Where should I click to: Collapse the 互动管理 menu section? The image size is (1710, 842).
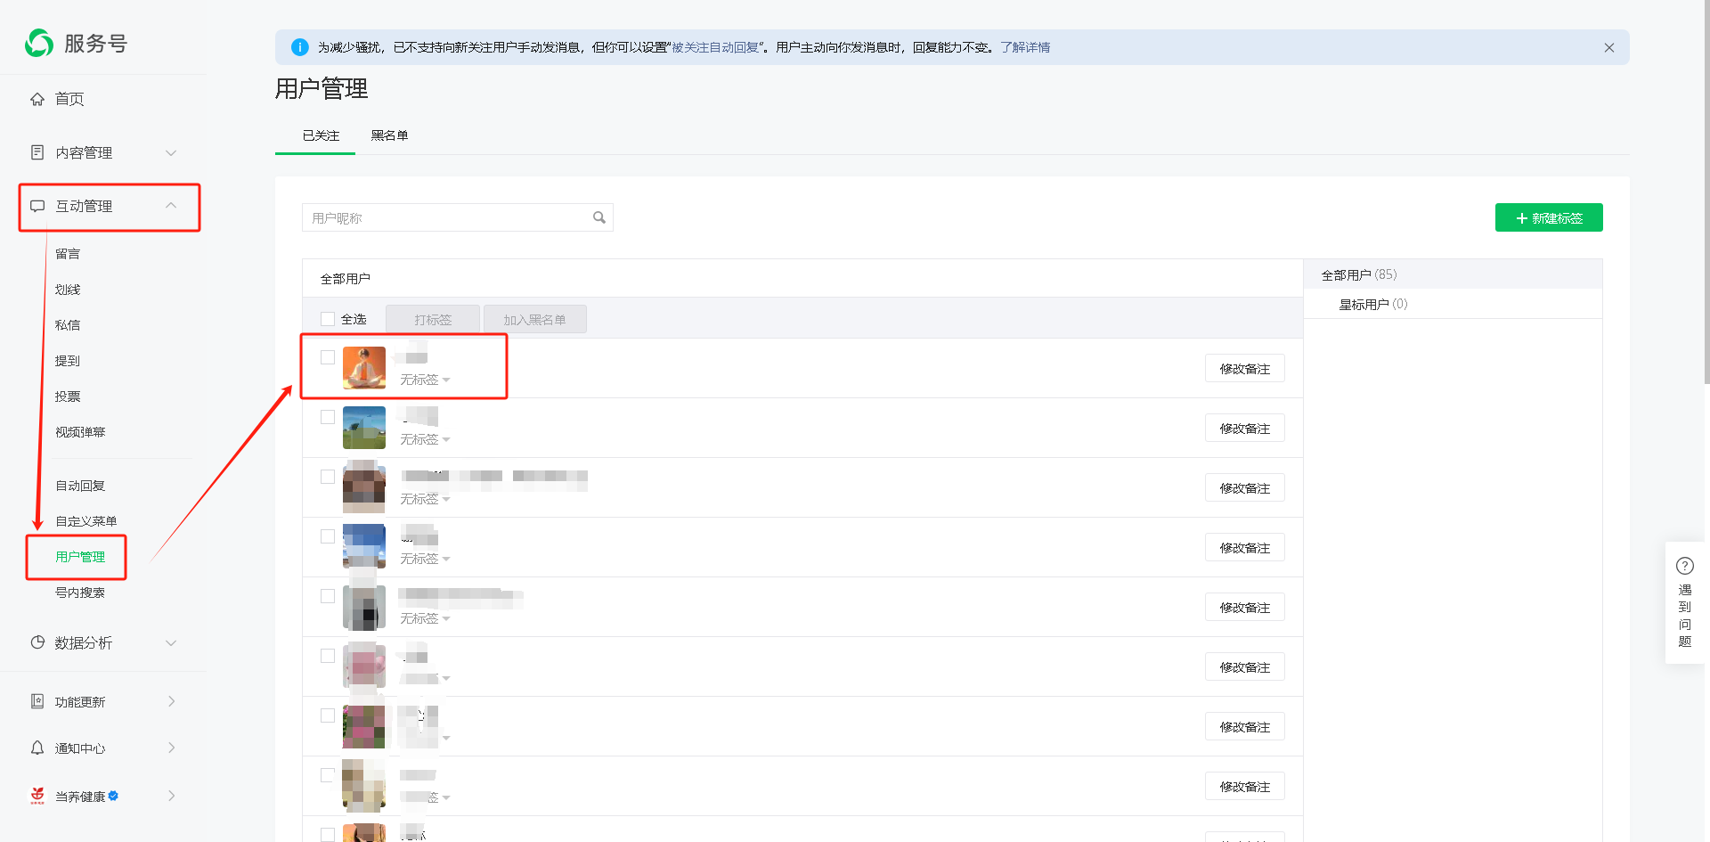171,206
